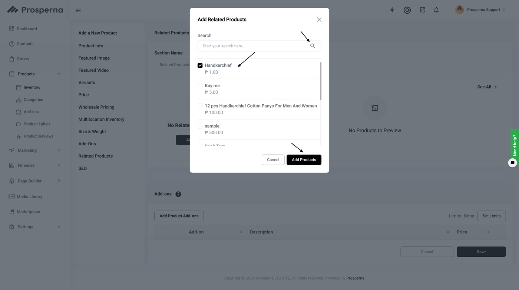Close the Add Related Products dialog
The height and width of the screenshot is (290, 519).
click(x=319, y=20)
